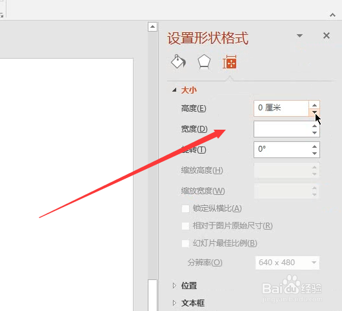This screenshot has width=342, height=311.
Task: Open the Fill & Line tab icon
Action: coord(178,62)
